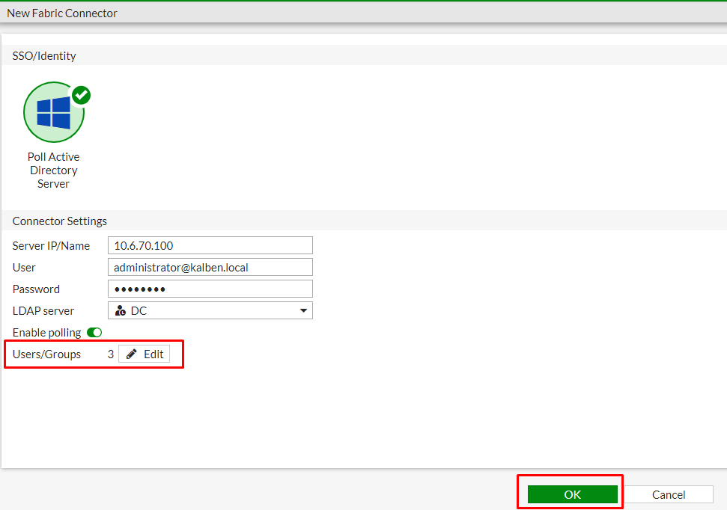Click the Enable polling label
Screen dimensions: 727x510
[47, 333]
